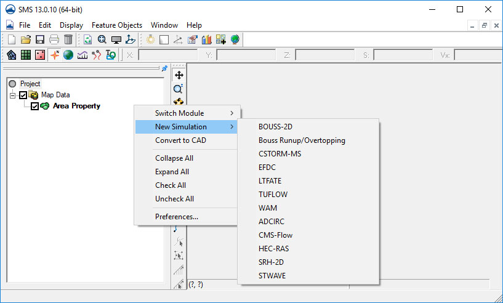The width and height of the screenshot is (503, 303).
Task: Select the Pan tool
Action: (179, 75)
